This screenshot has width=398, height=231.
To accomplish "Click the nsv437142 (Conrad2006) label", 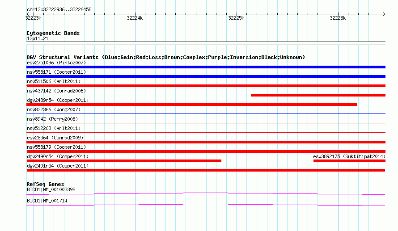I will (x=56, y=91).
